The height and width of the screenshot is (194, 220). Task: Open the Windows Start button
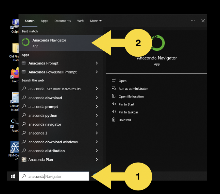click(x=13, y=176)
